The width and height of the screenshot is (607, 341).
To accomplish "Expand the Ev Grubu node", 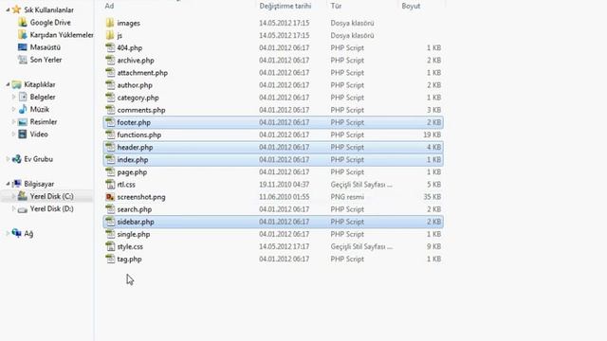I will point(8,159).
